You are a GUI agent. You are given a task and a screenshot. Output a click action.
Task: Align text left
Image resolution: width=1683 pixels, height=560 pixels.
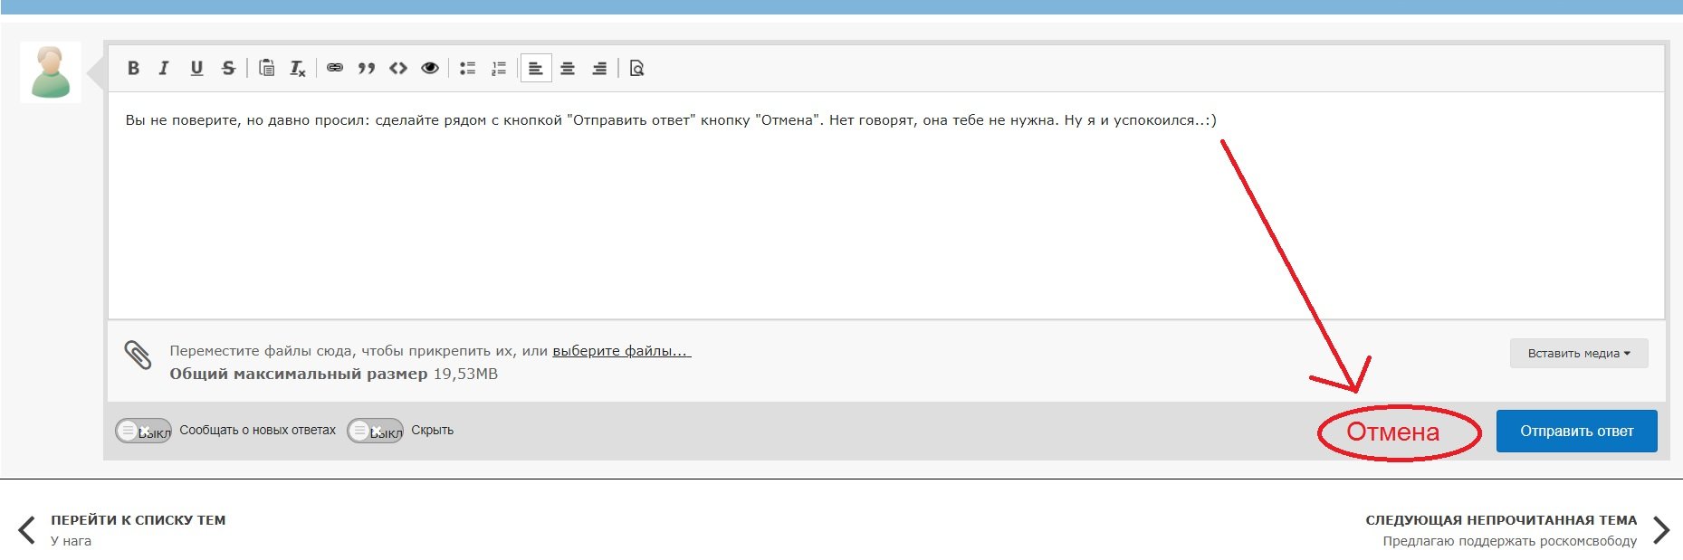pyautogui.click(x=536, y=68)
